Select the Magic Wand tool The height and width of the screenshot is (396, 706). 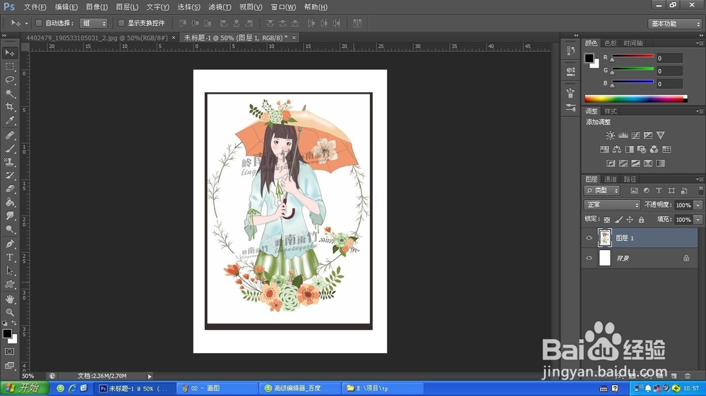(x=10, y=94)
